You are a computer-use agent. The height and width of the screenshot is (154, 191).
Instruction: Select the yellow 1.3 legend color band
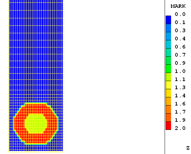168,85
